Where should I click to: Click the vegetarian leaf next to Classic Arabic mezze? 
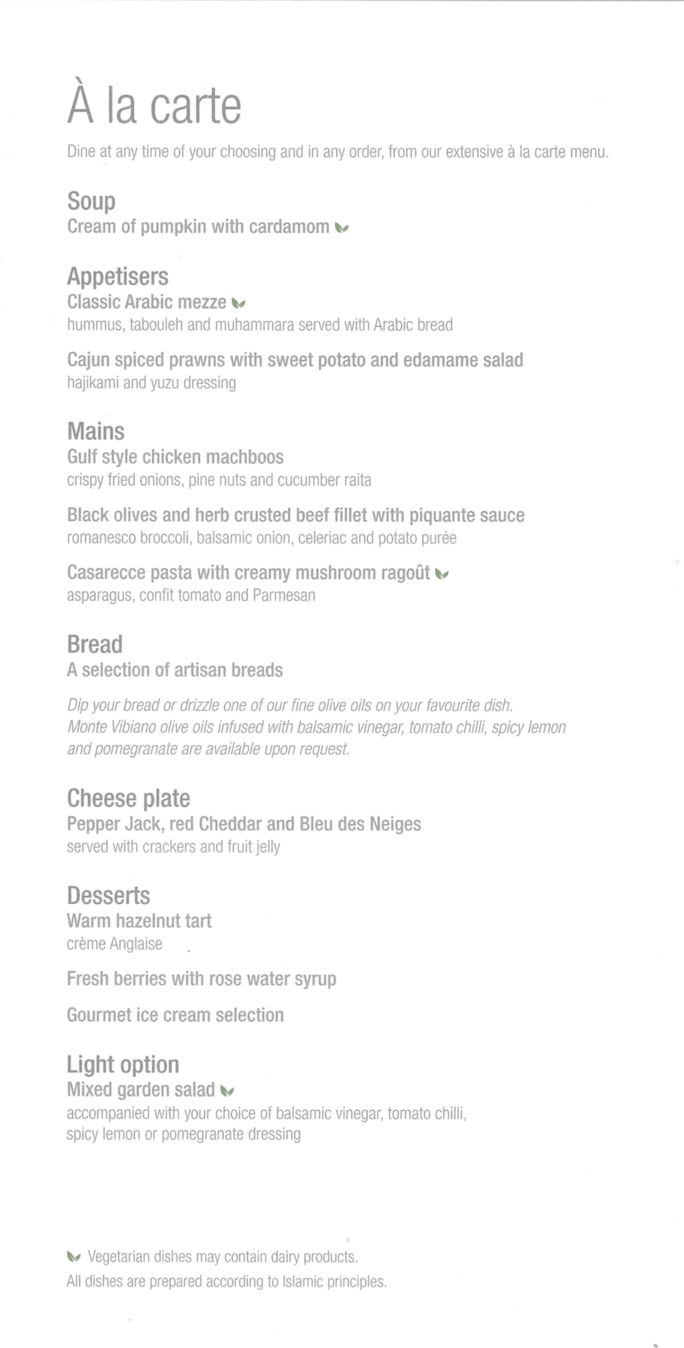click(239, 303)
